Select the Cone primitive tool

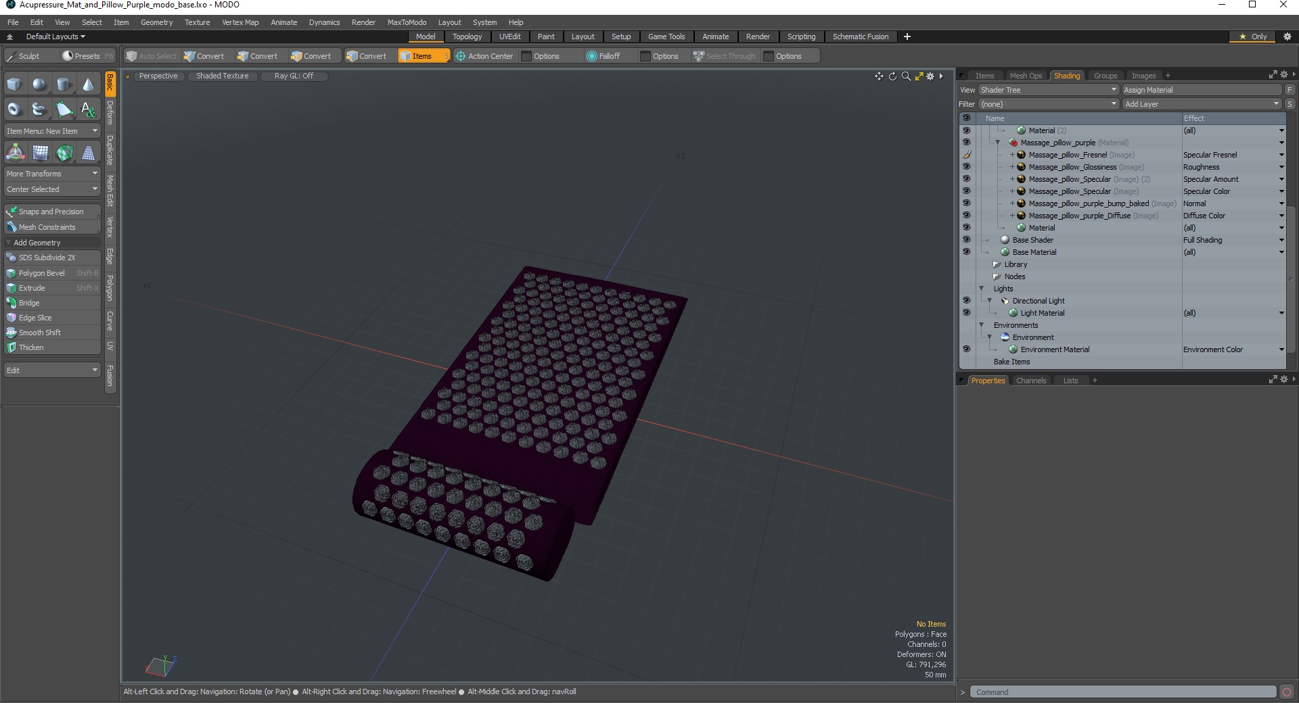click(88, 84)
